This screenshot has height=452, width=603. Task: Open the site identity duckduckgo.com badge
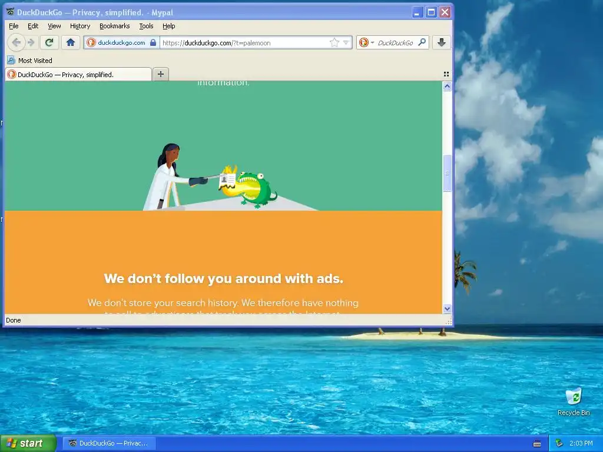coord(117,42)
